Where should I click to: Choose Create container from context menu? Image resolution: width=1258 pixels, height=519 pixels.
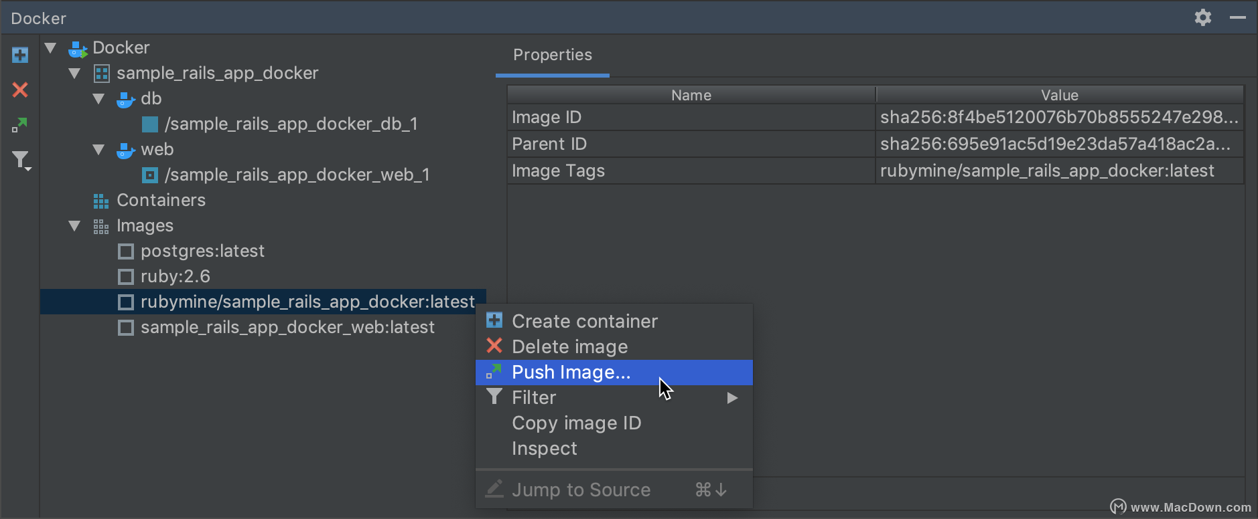[x=614, y=321]
